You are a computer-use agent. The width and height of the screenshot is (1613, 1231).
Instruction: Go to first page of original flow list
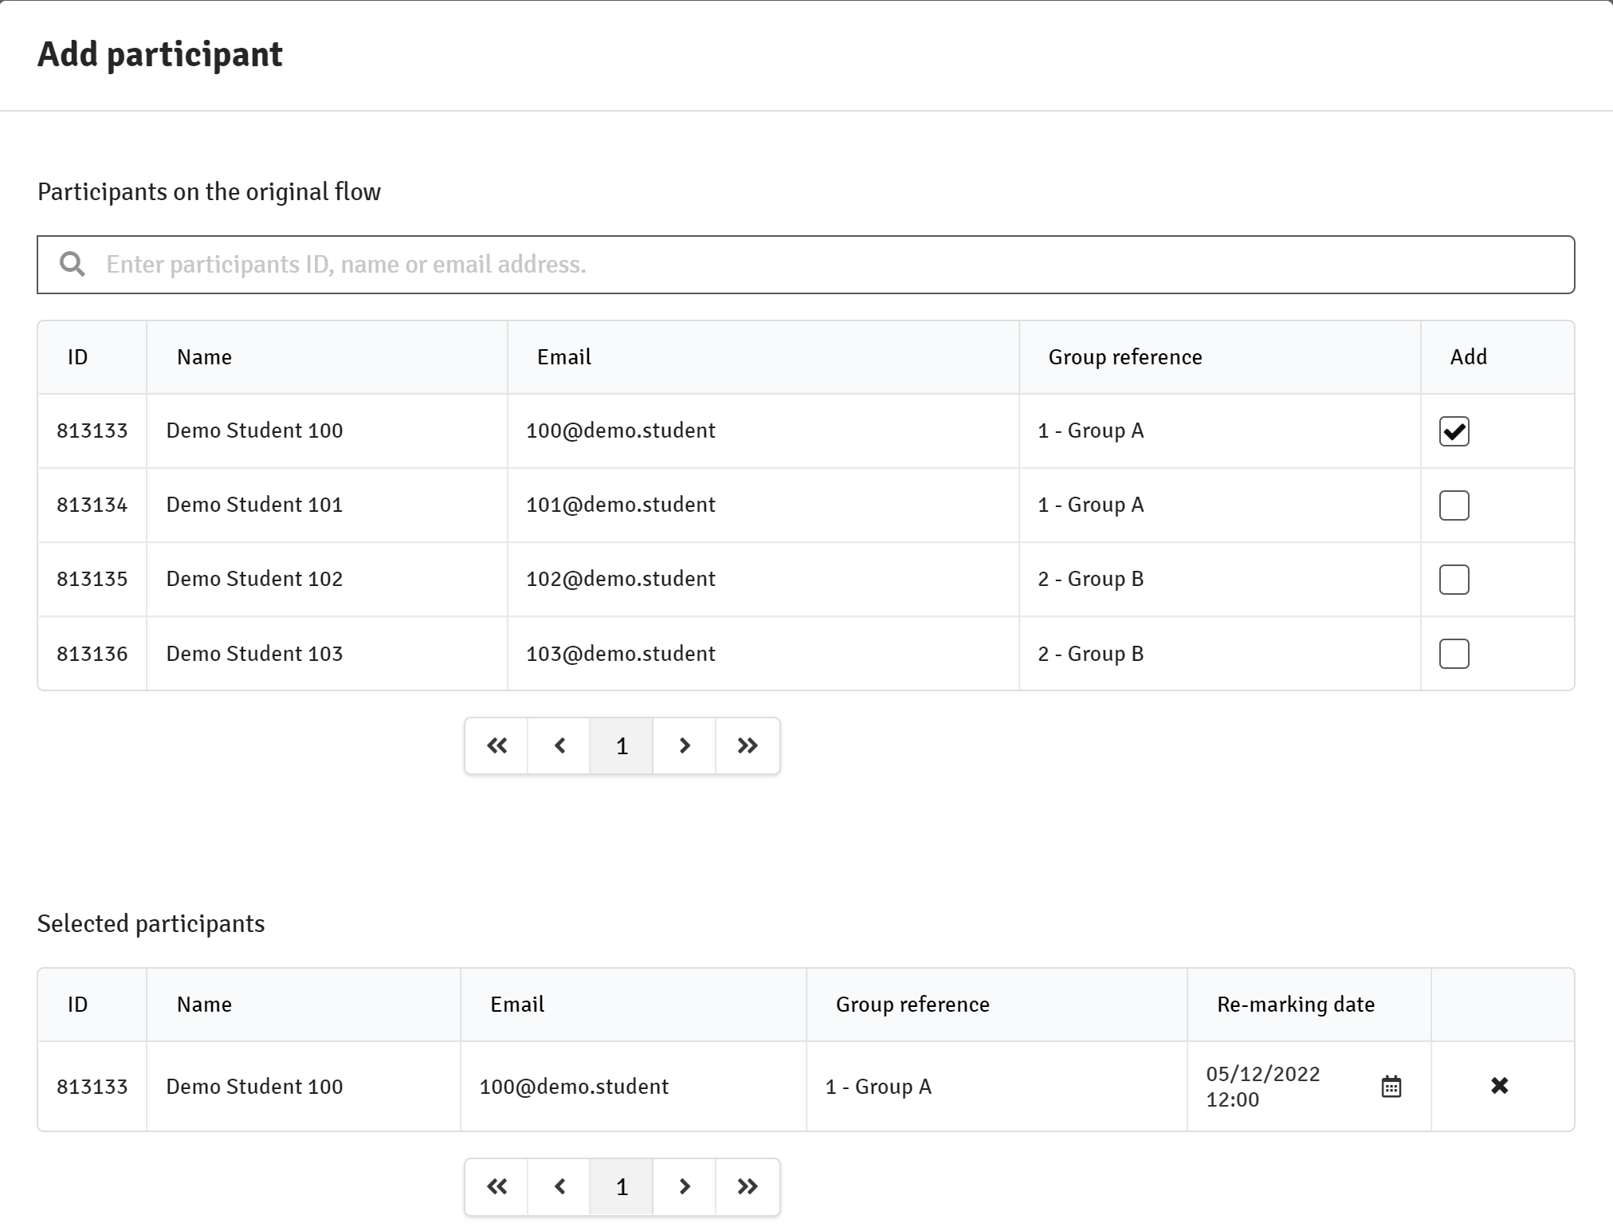click(x=496, y=746)
